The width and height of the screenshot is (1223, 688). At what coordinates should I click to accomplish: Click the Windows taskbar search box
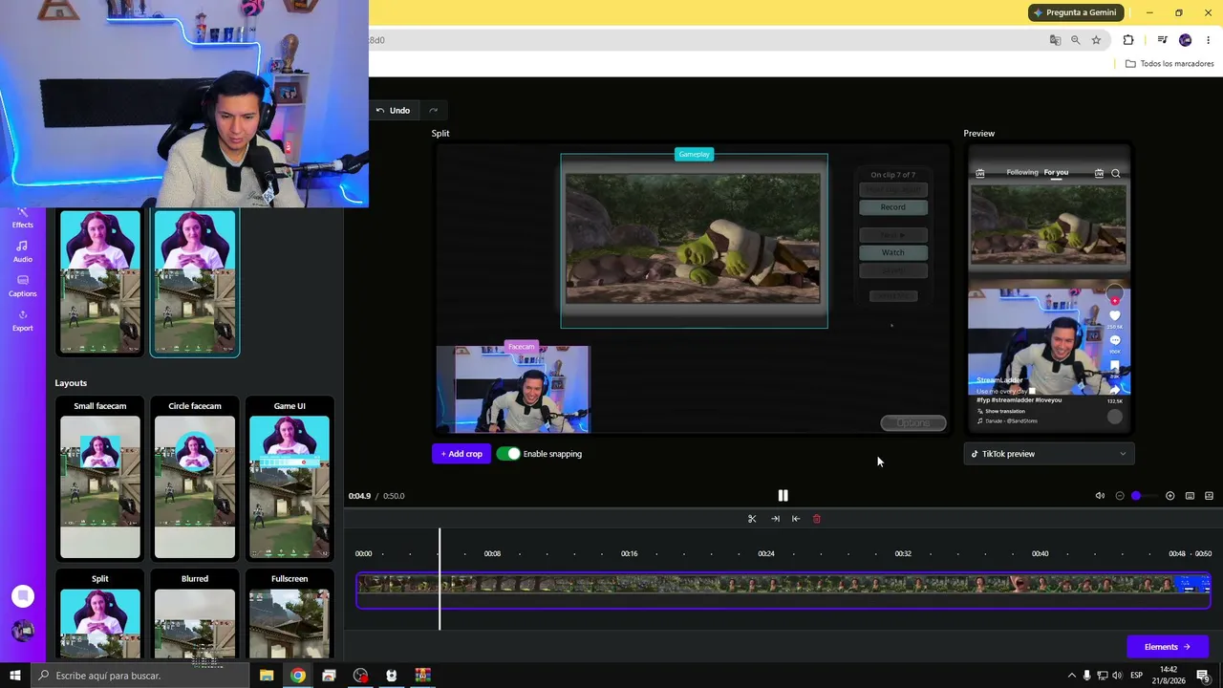(139, 676)
